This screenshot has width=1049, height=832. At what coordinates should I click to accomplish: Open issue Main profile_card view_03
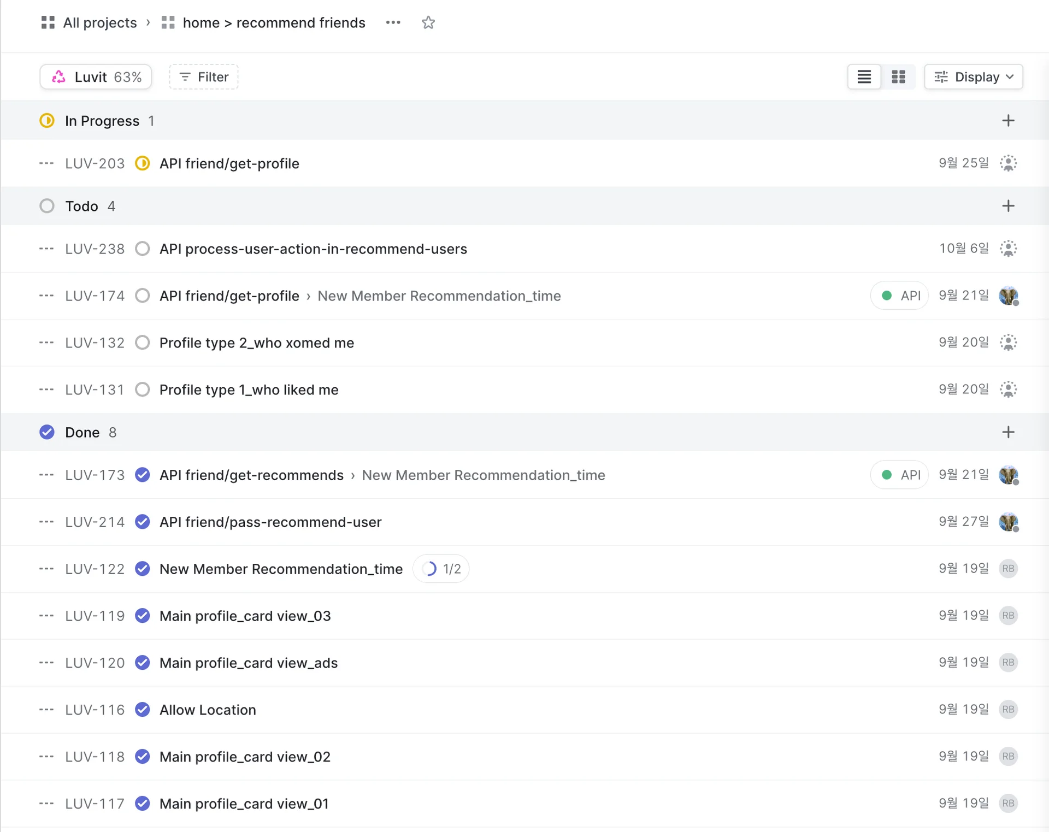245,616
